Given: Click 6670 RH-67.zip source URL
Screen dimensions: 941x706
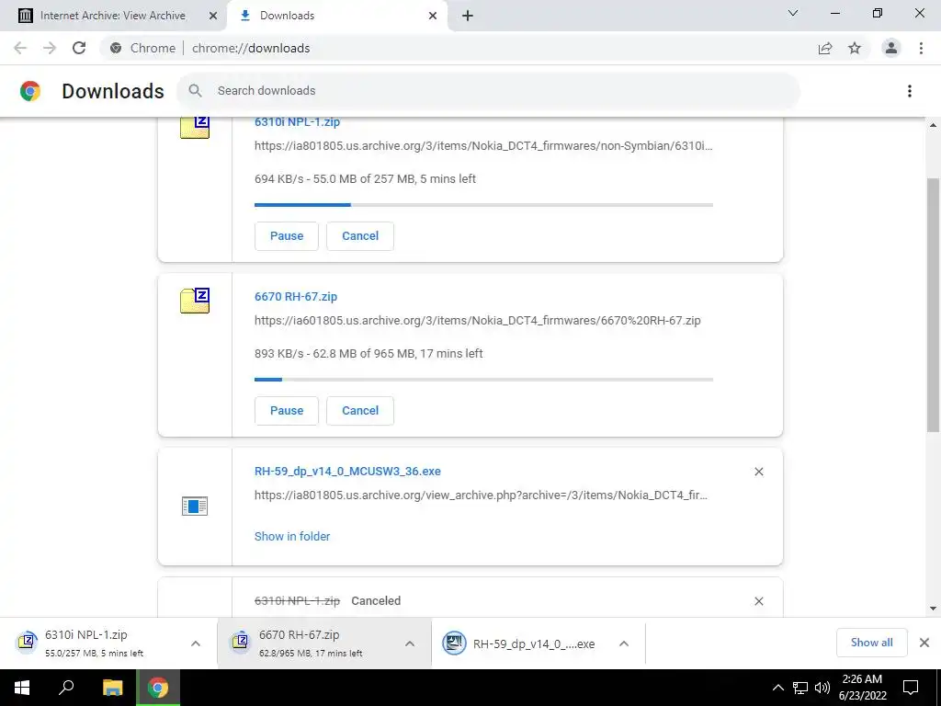Looking at the screenshot, I should [477, 321].
